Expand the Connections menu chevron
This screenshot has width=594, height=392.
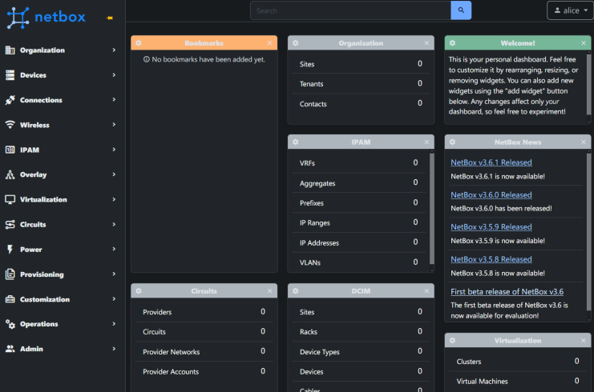pyautogui.click(x=114, y=100)
